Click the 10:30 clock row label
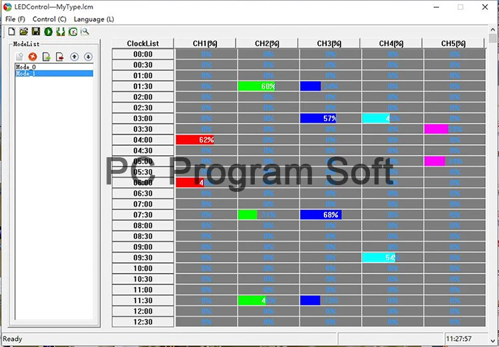499x347 pixels. click(x=143, y=279)
